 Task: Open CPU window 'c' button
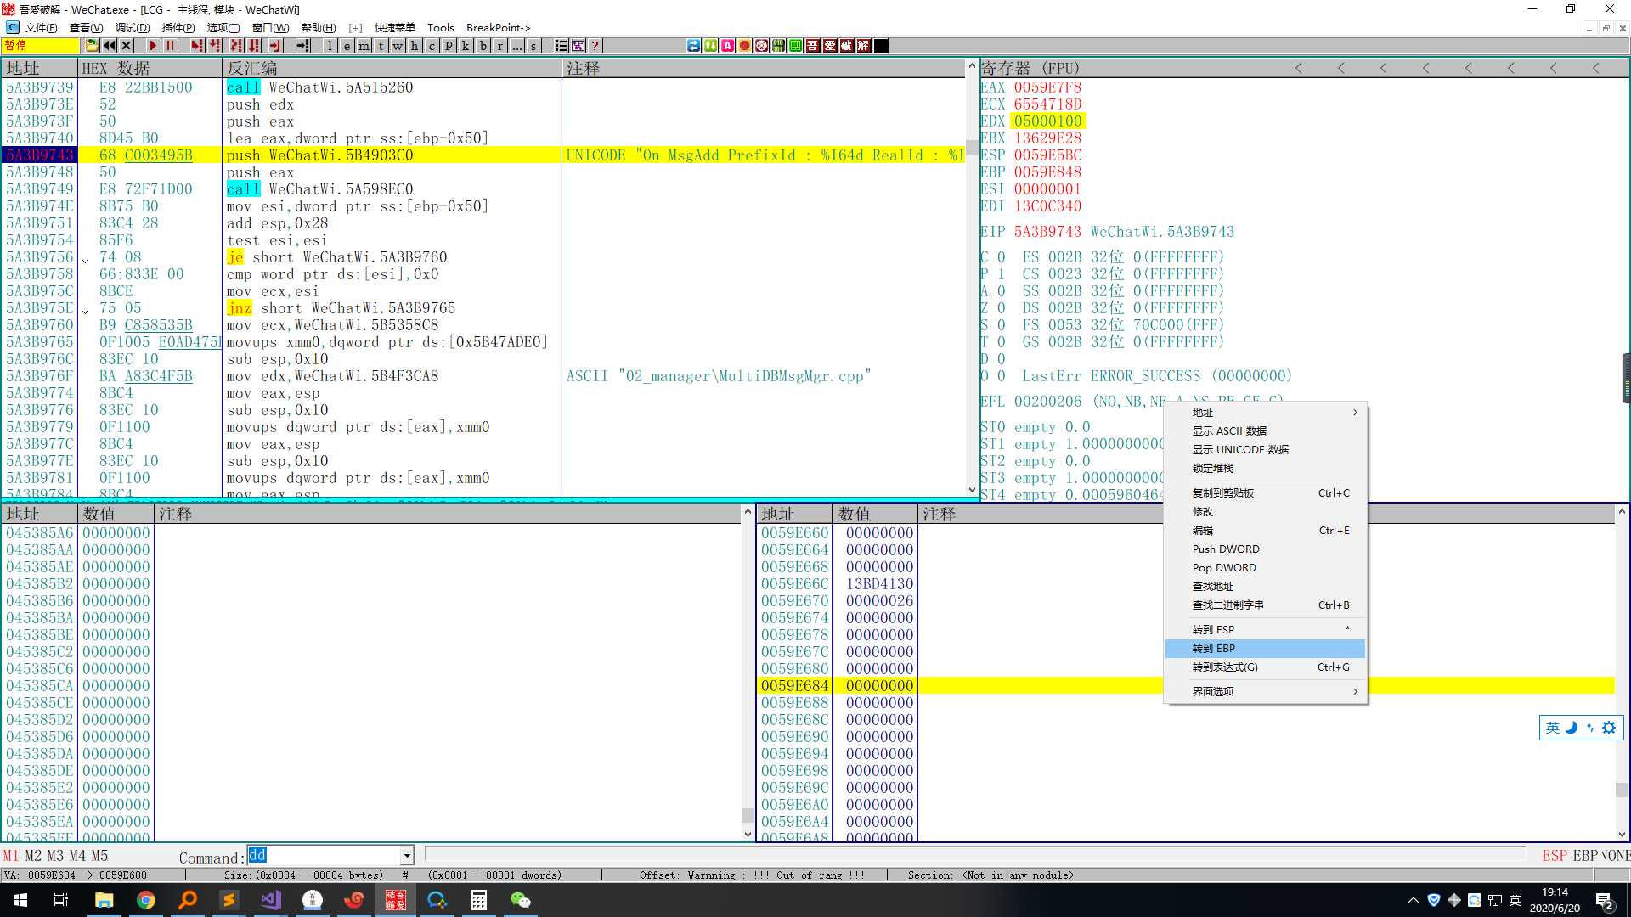coord(432,46)
